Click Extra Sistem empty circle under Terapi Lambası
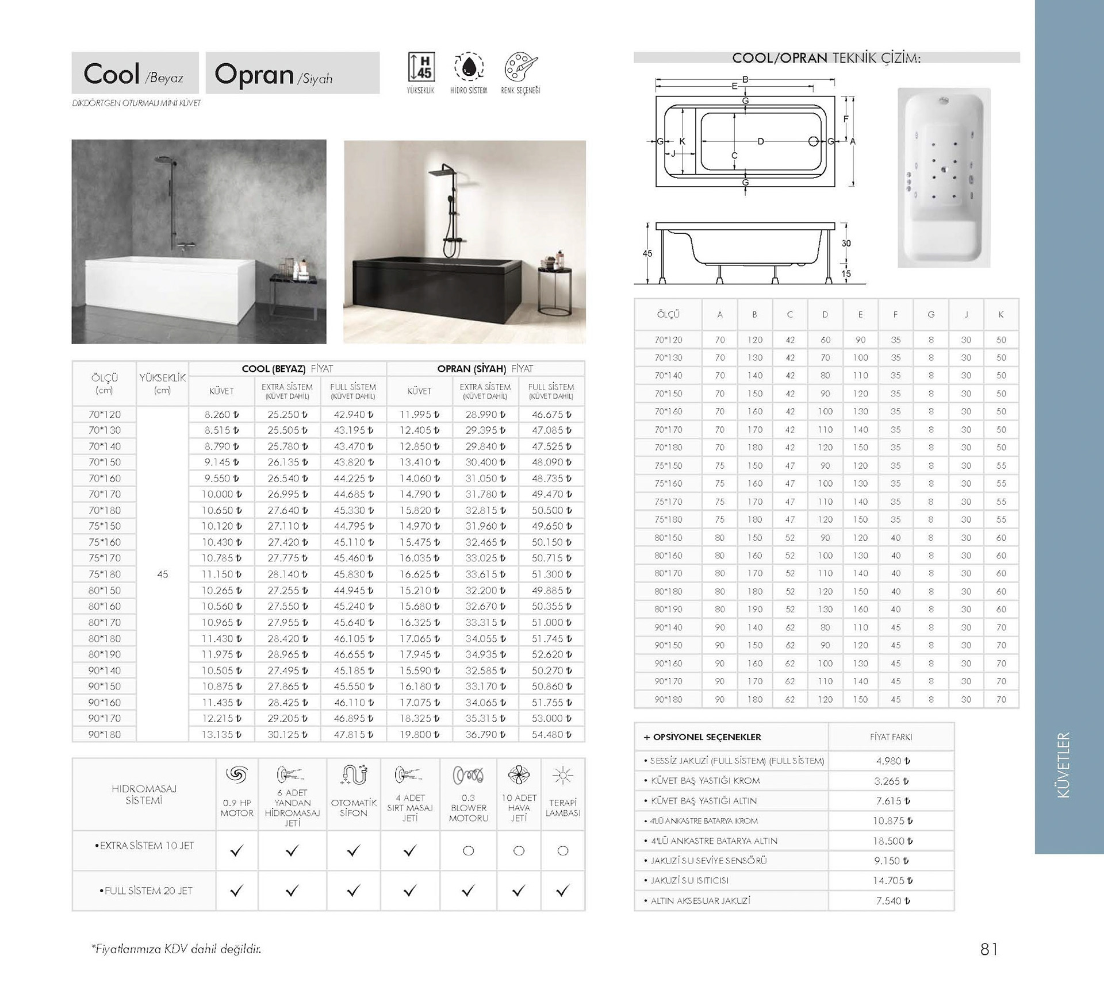This screenshot has width=1104, height=983. click(562, 851)
